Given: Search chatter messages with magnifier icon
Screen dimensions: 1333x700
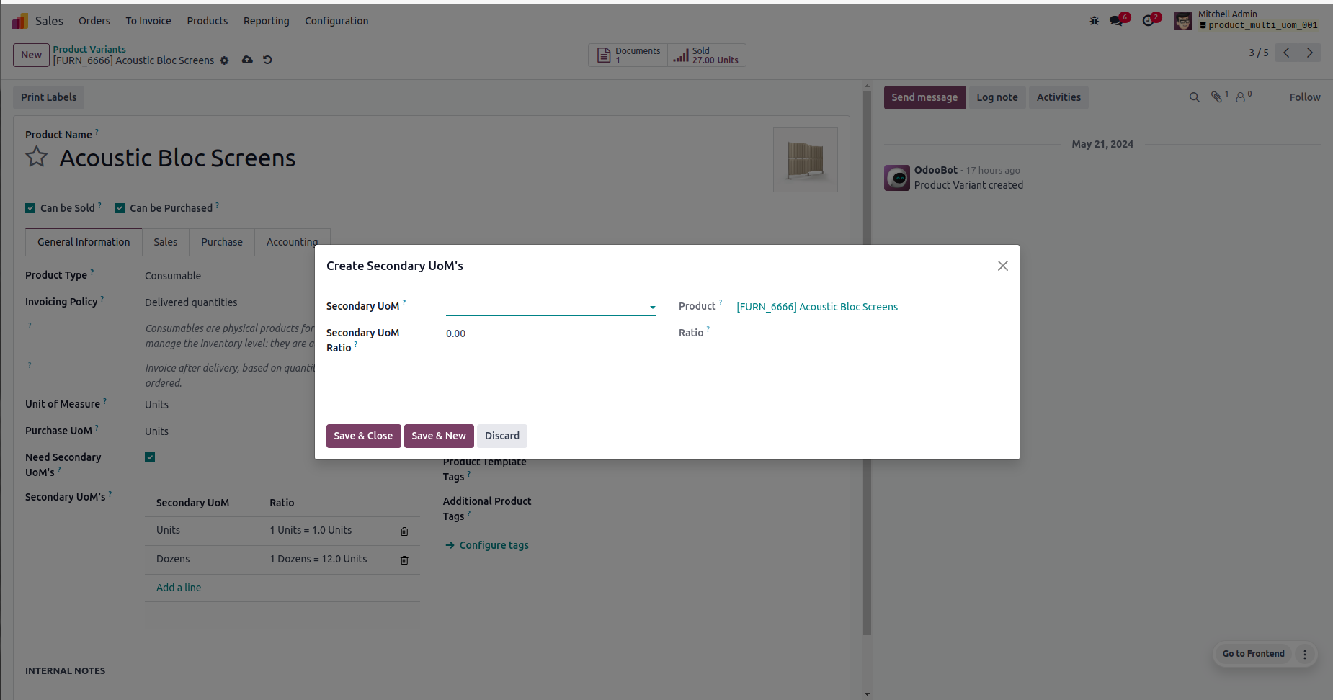Looking at the screenshot, I should tap(1194, 97).
